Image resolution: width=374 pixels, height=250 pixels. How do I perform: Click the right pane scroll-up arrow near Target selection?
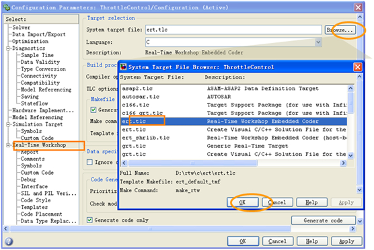point(360,17)
